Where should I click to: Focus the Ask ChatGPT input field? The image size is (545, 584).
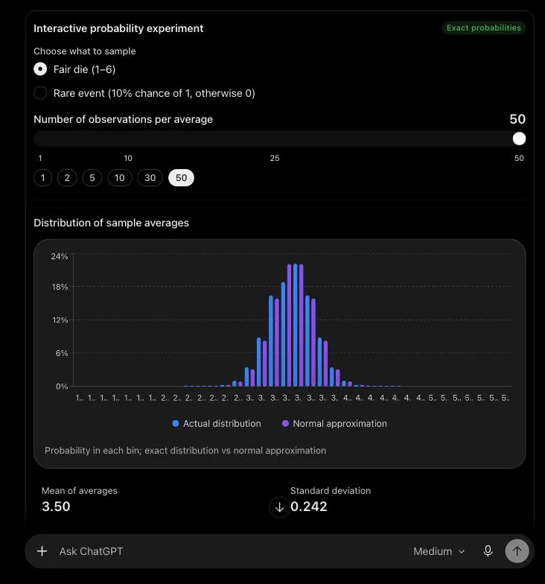click(x=231, y=551)
